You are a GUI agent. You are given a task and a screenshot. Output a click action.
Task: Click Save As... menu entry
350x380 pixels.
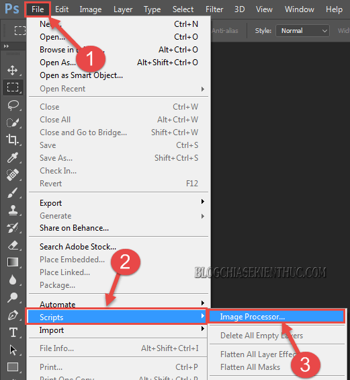119,158
